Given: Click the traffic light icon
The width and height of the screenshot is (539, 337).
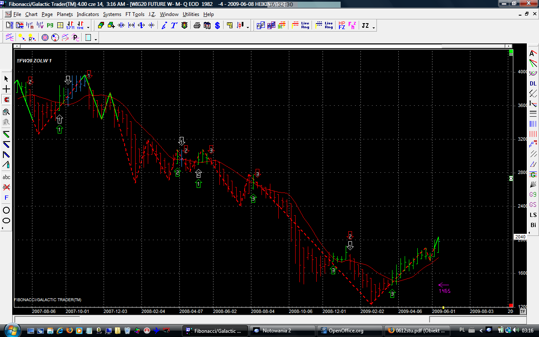Looking at the screenshot, I should click(184, 26).
